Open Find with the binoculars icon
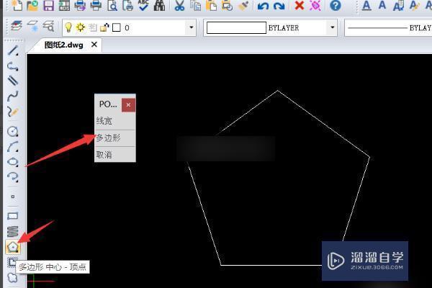This screenshot has height=288, width=432. click(159, 5)
